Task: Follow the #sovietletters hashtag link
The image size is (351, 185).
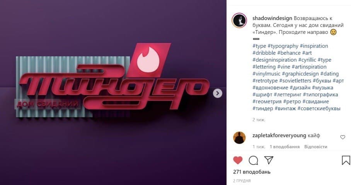Action: click(x=295, y=81)
